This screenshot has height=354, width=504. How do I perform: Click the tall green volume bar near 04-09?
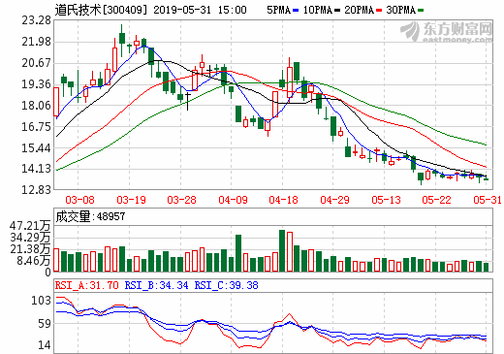tap(238, 253)
